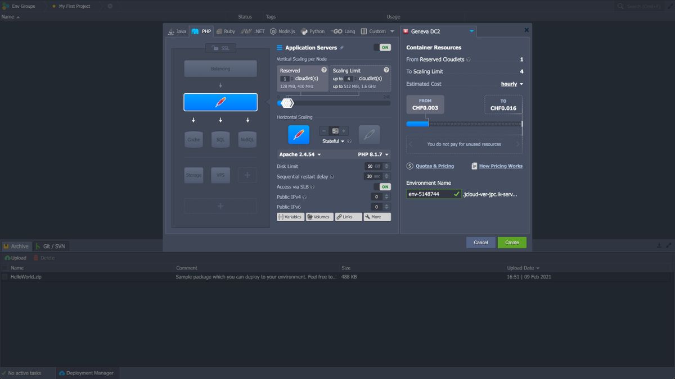Open the Custom docker tab
This screenshot has width=675, height=379.
(x=374, y=31)
